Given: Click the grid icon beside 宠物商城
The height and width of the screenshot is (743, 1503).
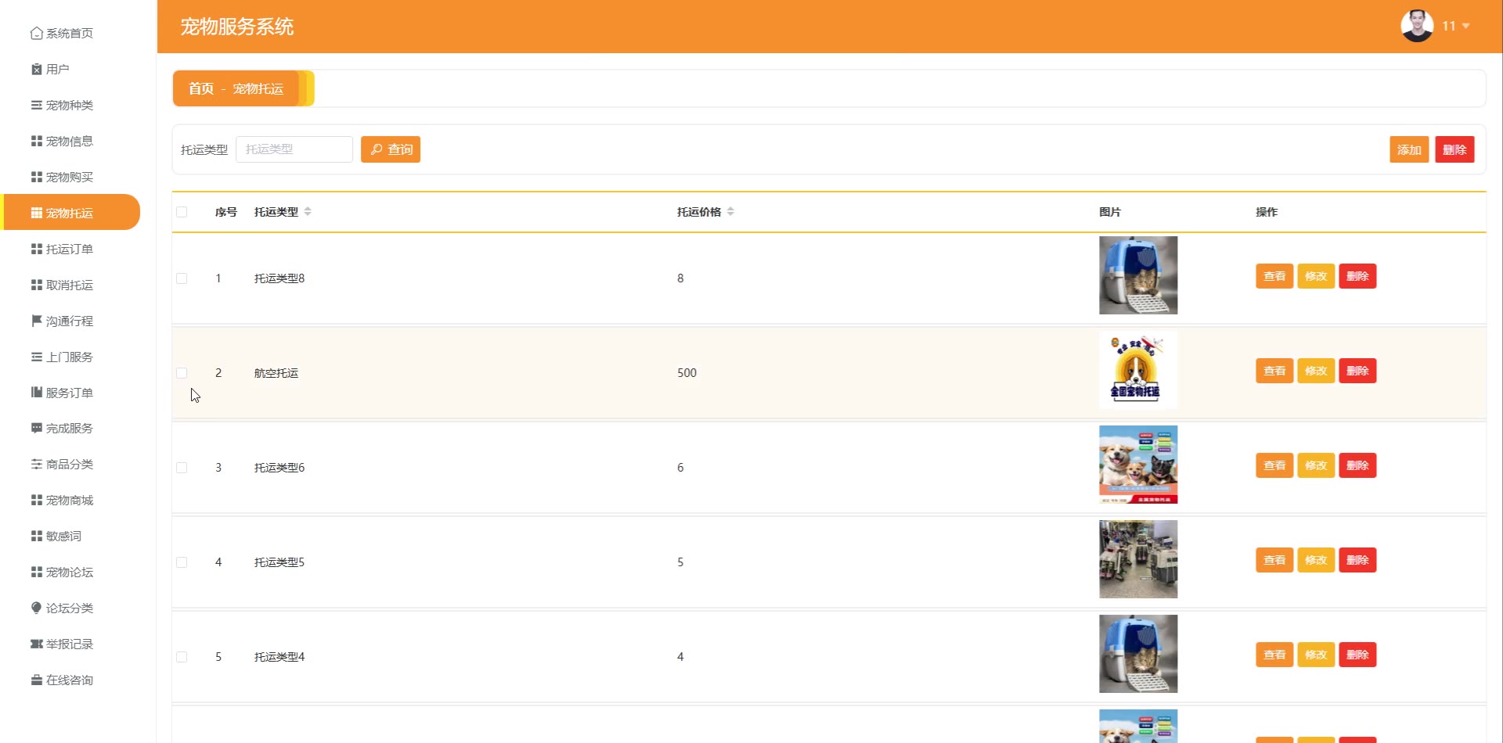Looking at the screenshot, I should pos(36,500).
